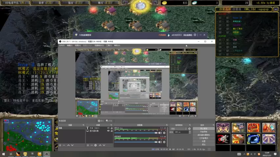
Task: Toggle visibility of text source
Action: [108, 128]
